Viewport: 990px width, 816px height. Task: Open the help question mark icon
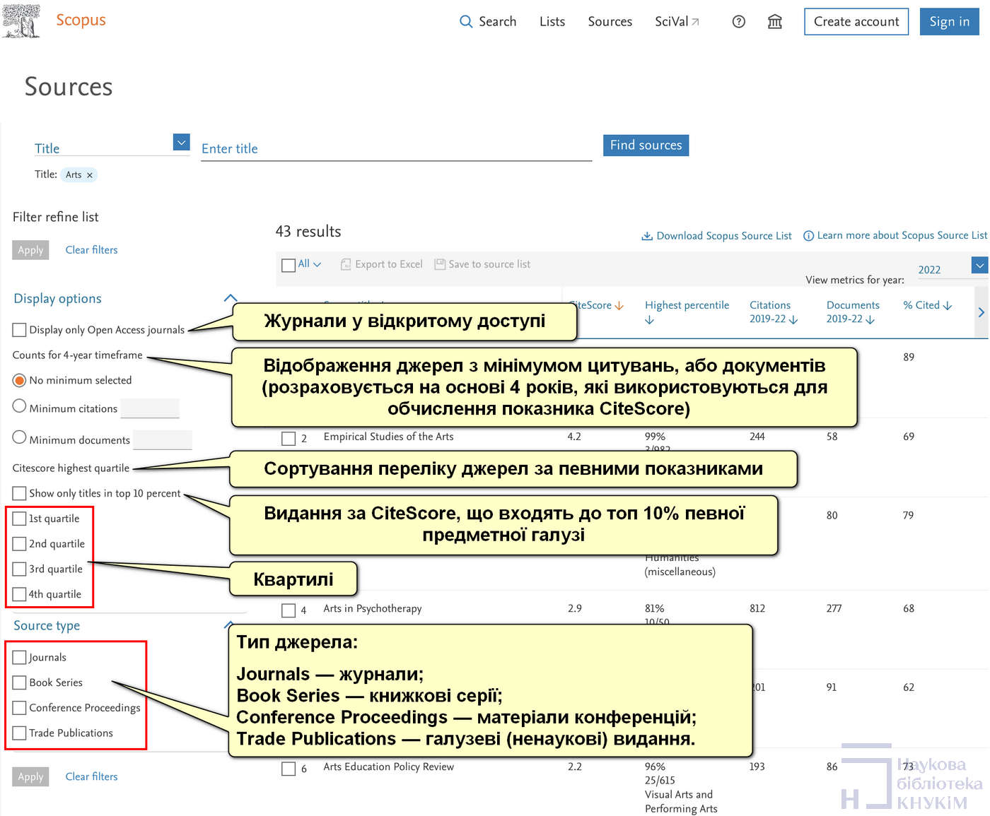(738, 22)
